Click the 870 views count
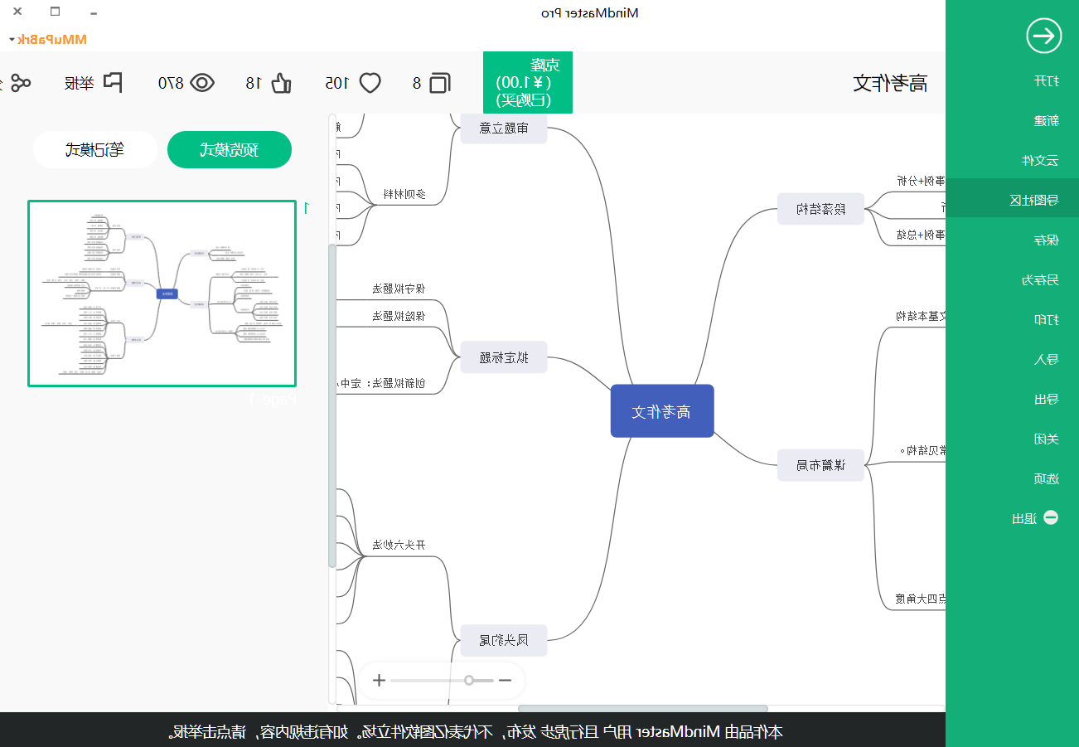The image size is (1079, 747). click(171, 83)
